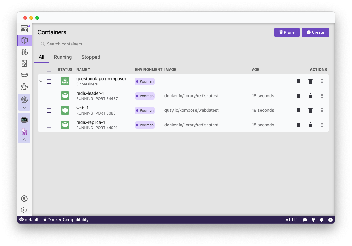Toggle the select-all checkbox in header

49,70
